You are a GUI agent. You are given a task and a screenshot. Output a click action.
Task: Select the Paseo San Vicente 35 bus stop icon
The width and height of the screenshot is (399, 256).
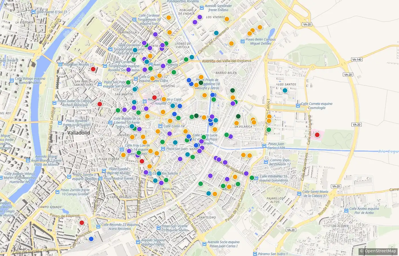point(159,228)
